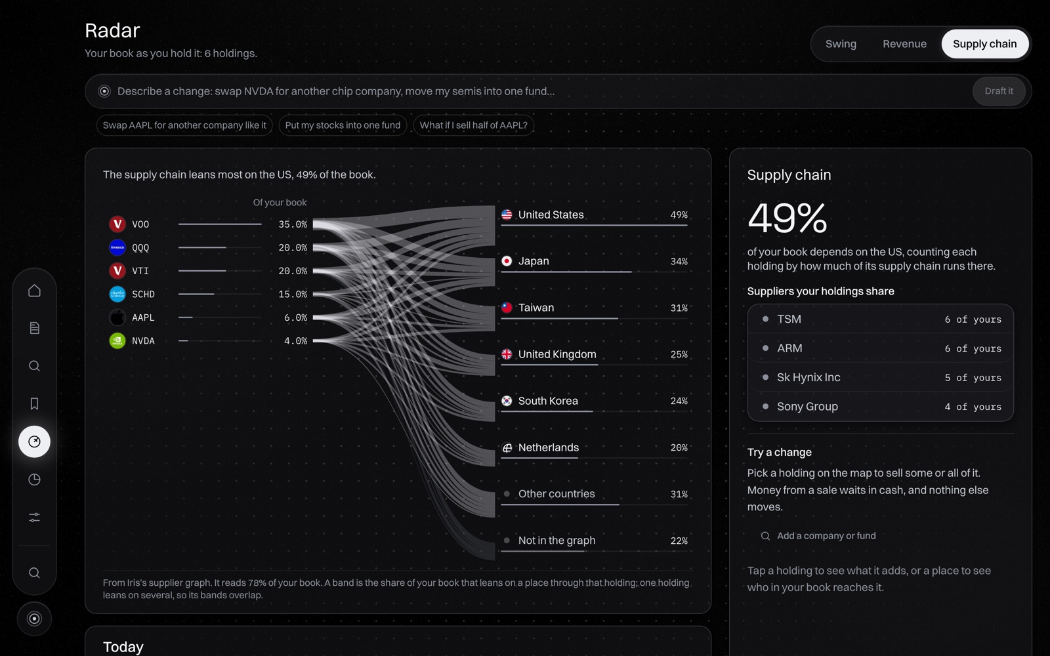Click the VOO Vanguard logo
Screen dimensions: 1050x656
(x=117, y=224)
